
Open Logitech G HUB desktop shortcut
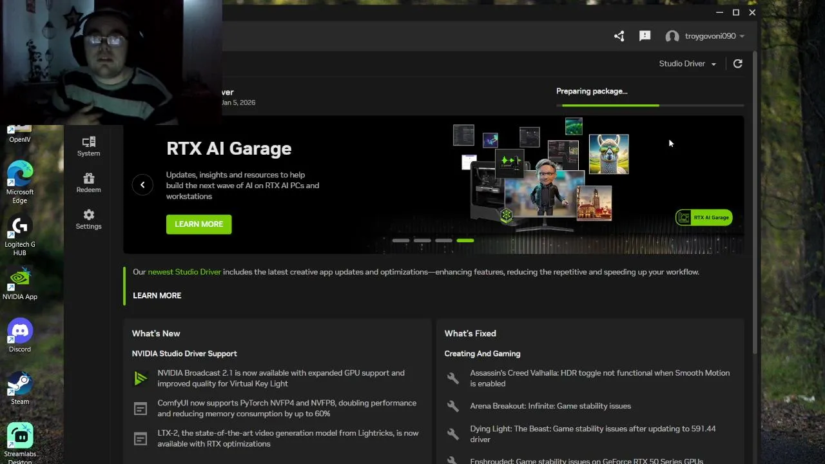pos(20,236)
